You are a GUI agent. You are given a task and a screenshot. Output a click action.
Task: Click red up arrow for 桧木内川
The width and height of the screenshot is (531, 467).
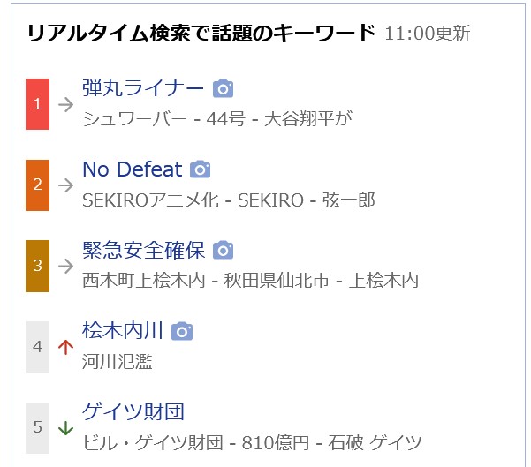click(64, 347)
